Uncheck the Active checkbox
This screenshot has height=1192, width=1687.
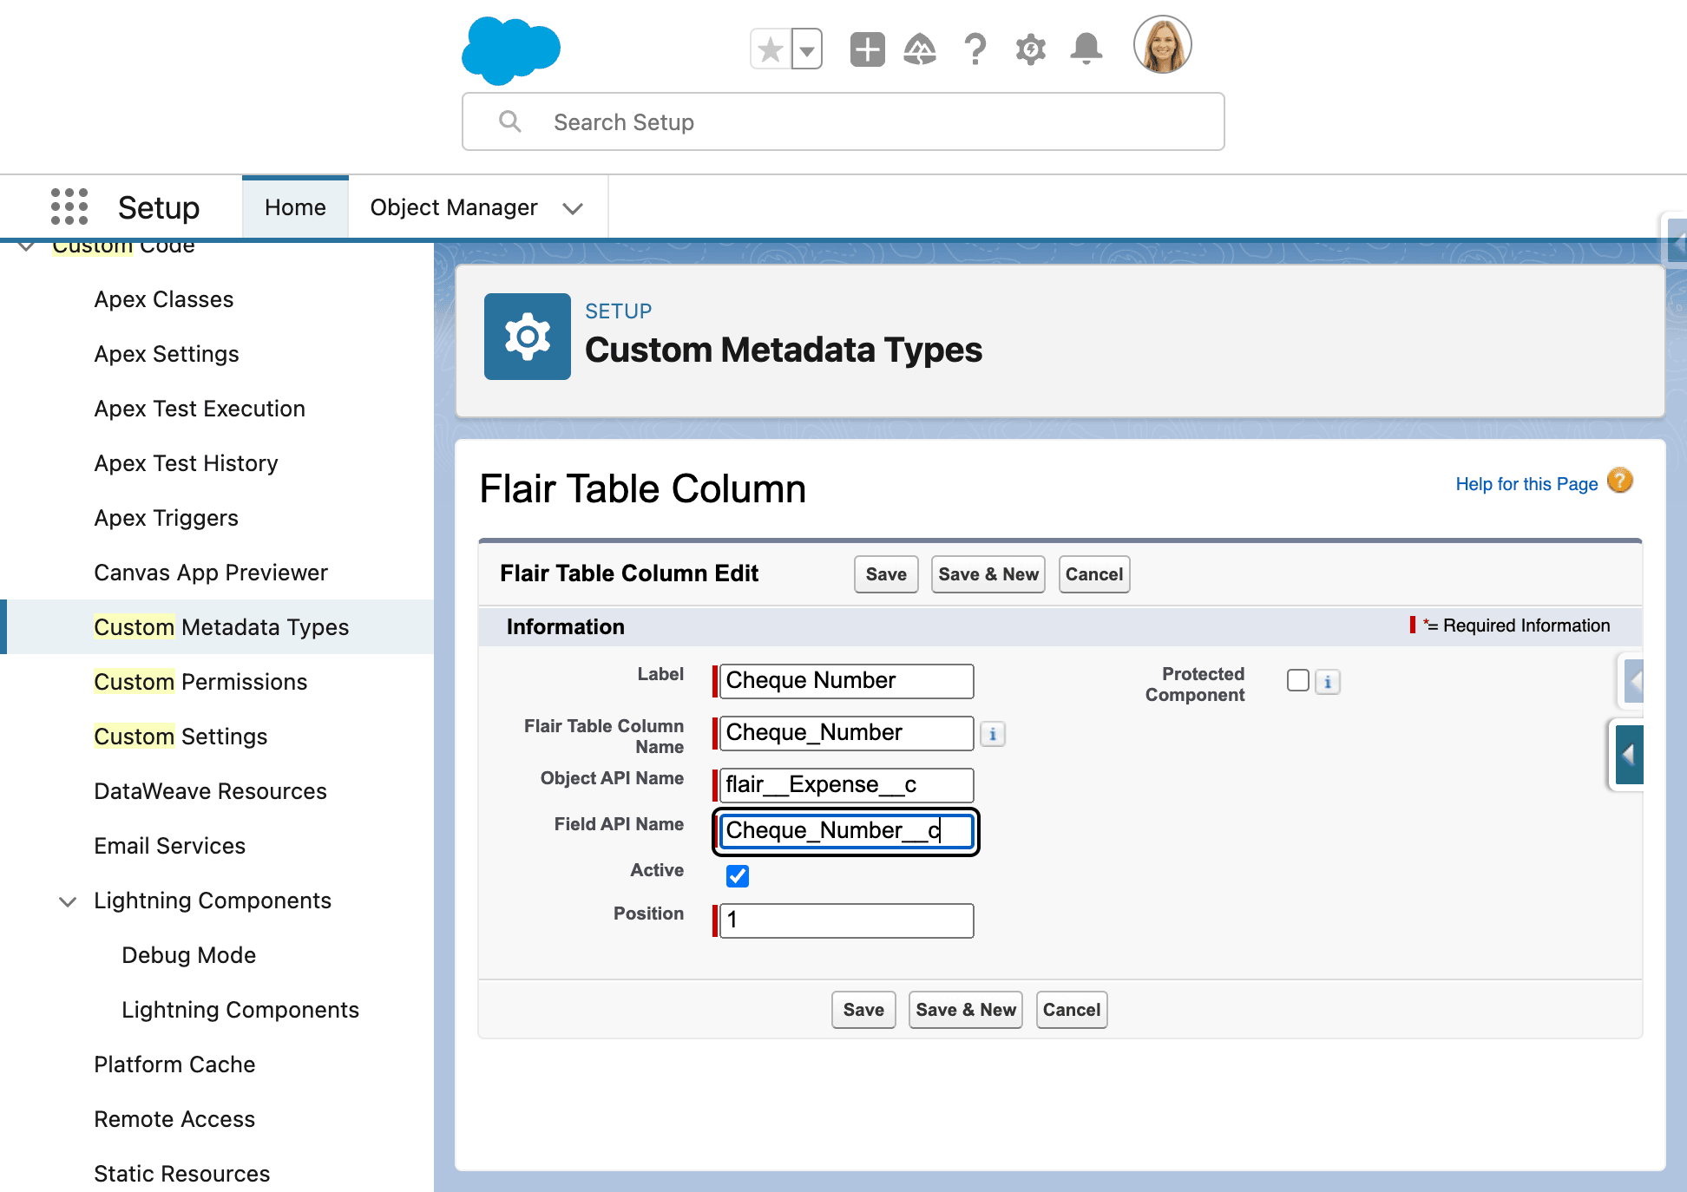(738, 876)
